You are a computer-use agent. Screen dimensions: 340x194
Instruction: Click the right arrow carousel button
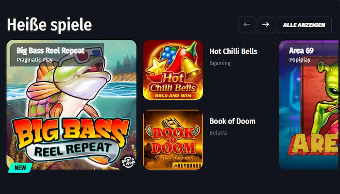(x=266, y=25)
